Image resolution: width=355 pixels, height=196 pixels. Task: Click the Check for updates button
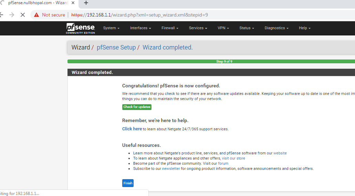(137, 107)
